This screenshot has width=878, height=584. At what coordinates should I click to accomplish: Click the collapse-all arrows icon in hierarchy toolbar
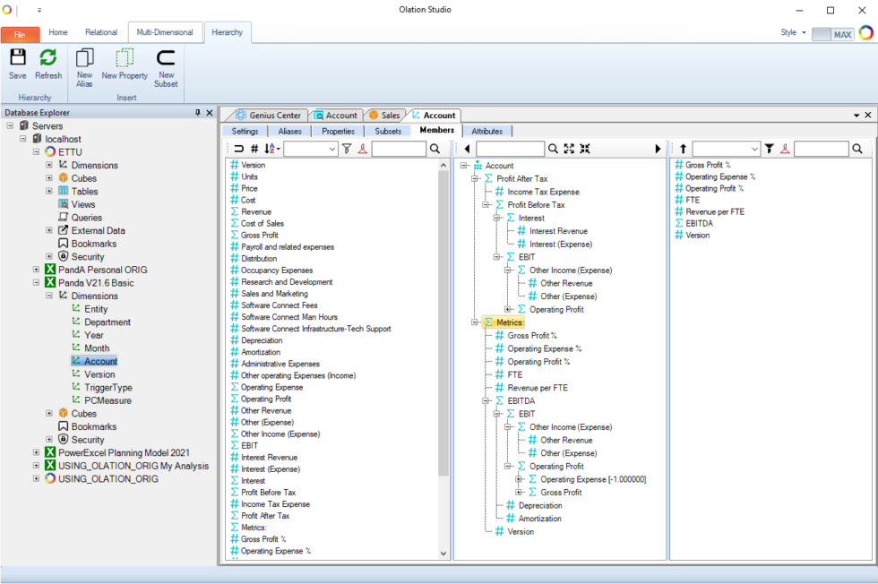(585, 149)
